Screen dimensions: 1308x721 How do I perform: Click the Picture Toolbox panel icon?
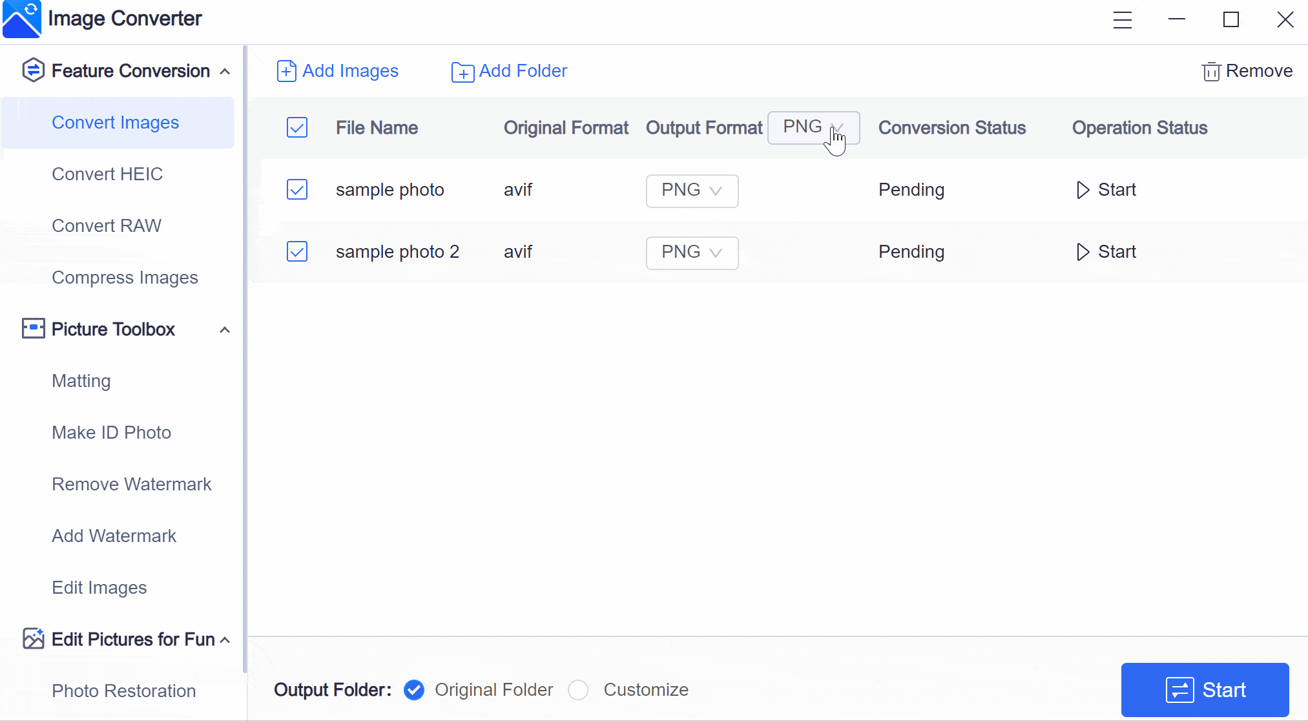(x=32, y=329)
